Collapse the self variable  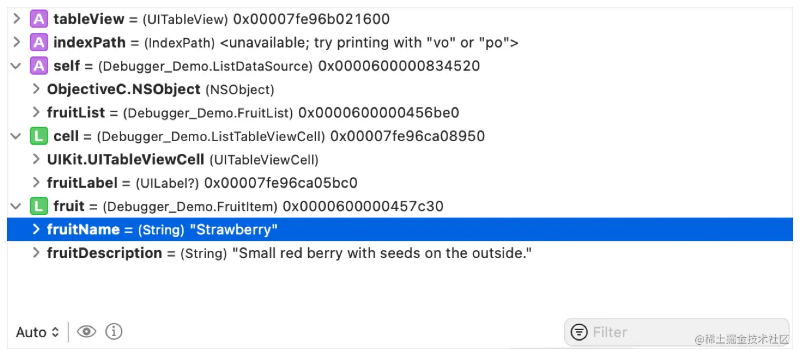16,66
